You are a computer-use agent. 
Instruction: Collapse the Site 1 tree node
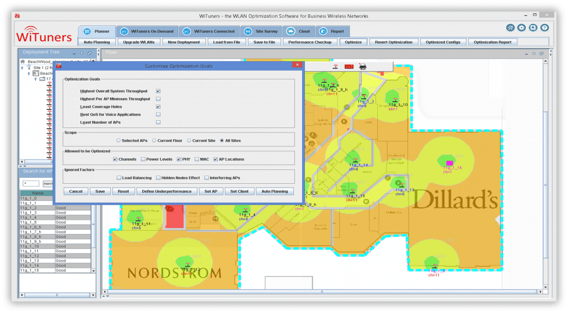point(22,68)
